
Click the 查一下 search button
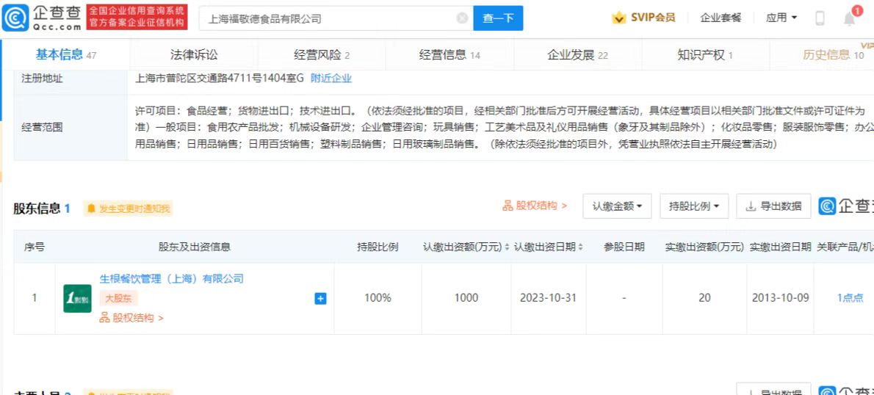pyautogui.click(x=498, y=18)
